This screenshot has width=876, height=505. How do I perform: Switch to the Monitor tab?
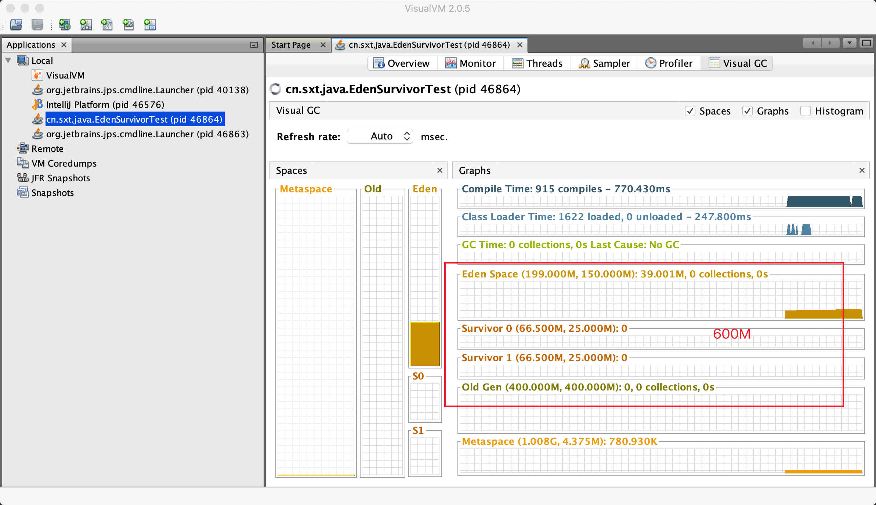coord(471,63)
